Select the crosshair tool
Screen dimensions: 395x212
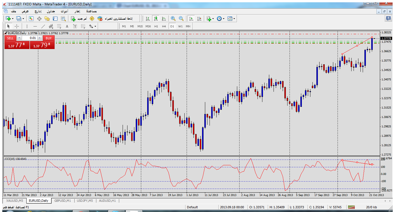click(x=17, y=26)
